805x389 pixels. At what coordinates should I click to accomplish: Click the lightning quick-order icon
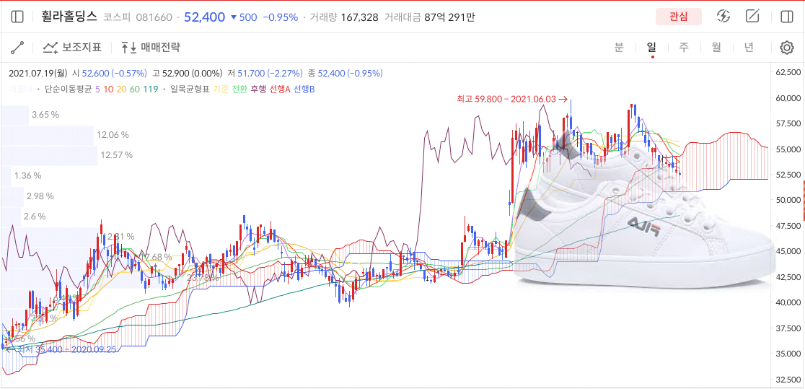pos(723,17)
